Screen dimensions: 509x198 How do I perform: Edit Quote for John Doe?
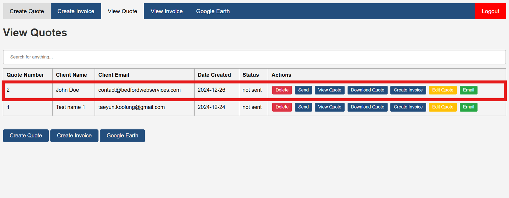(443, 90)
